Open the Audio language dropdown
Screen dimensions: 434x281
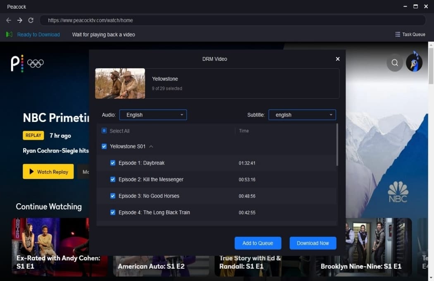pyautogui.click(x=153, y=115)
